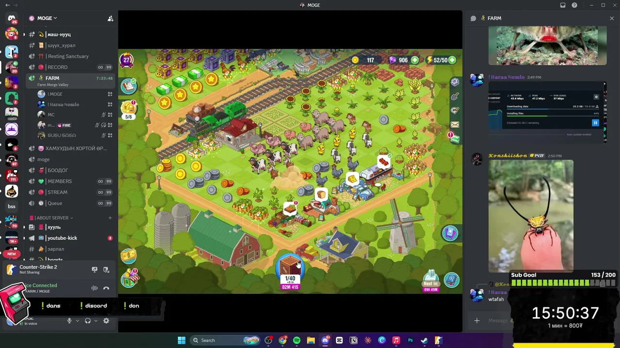Click the Voice Connected status text

click(41, 286)
